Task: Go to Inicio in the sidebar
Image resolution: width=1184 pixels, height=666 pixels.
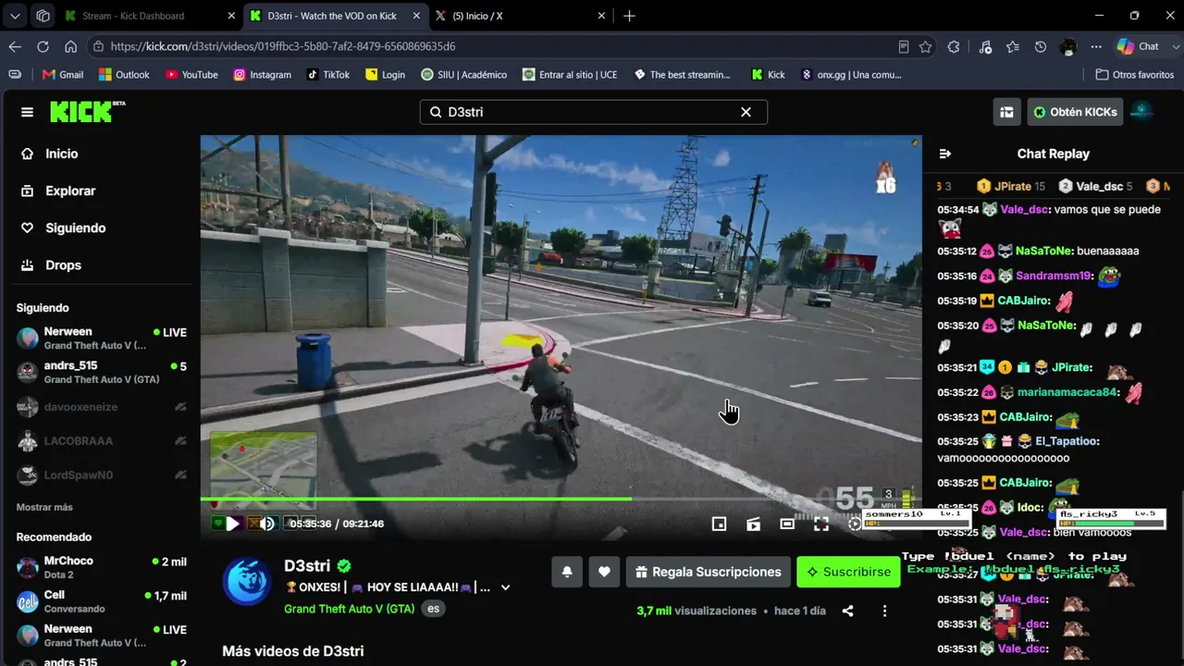Action: coord(62,154)
